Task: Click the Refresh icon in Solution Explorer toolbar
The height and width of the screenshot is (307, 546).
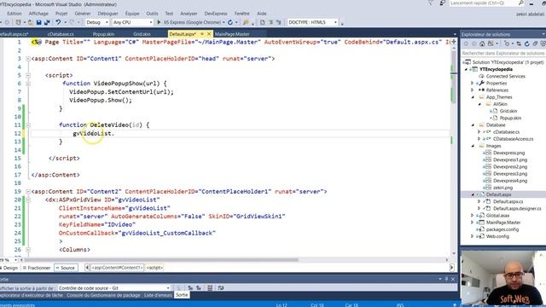Action: tap(526, 43)
